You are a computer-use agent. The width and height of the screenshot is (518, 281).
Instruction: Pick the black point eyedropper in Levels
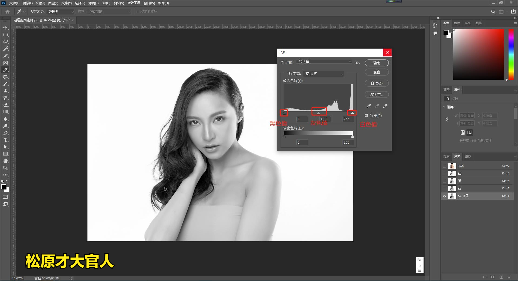point(369,106)
